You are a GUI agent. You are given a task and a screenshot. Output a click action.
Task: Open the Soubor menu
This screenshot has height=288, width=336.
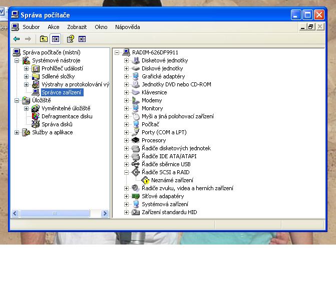click(x=31, y=27)
